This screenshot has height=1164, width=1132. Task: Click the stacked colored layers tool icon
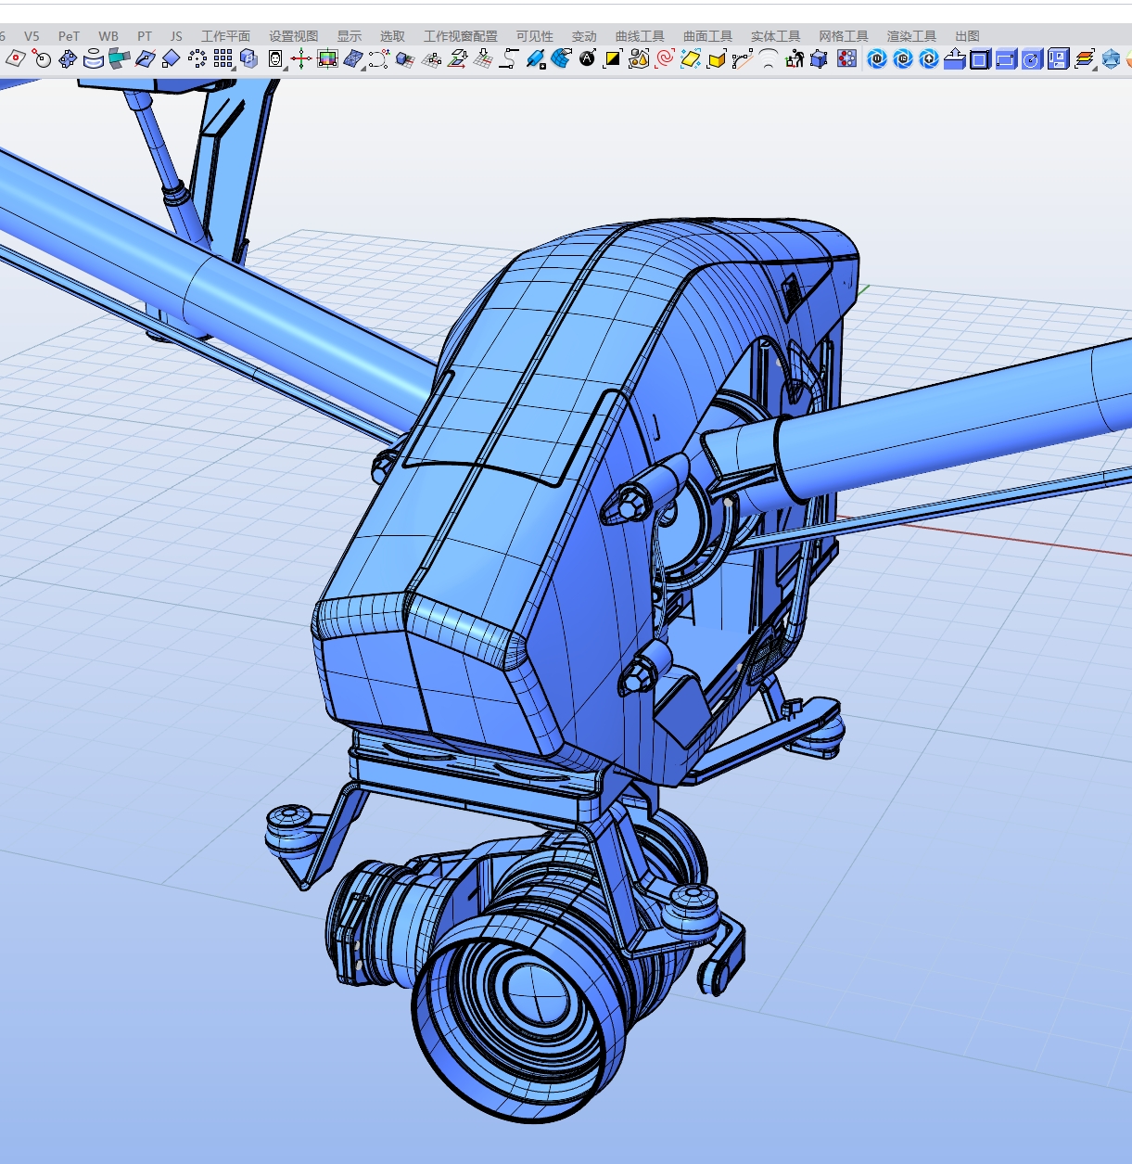[x=1086, y=58]
